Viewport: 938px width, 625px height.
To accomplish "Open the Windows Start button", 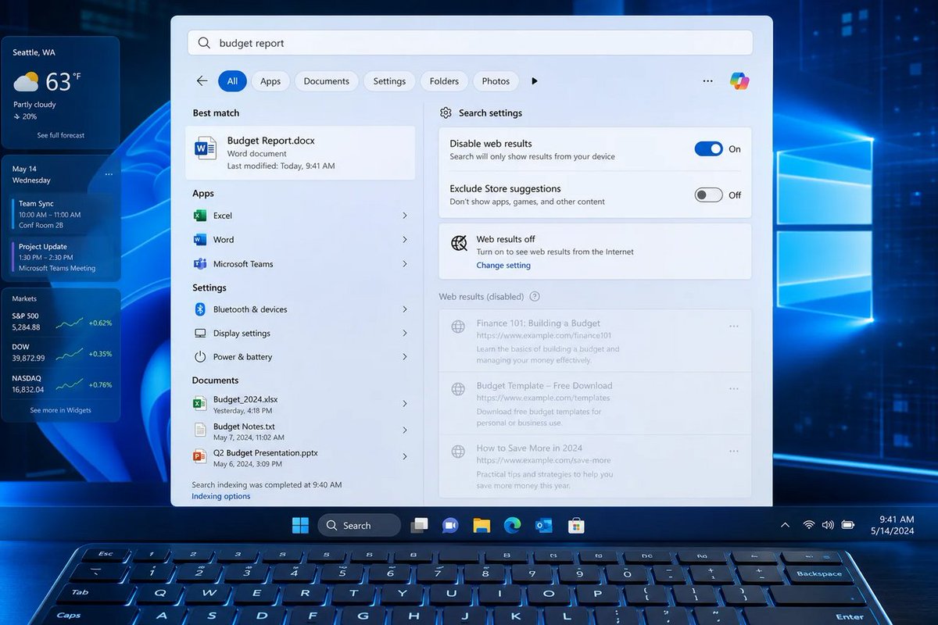I will tap(300, 525).
